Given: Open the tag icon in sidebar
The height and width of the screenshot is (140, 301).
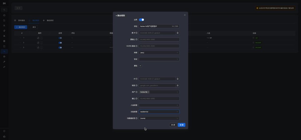Looking at the screenshot, I should (4, 31).
